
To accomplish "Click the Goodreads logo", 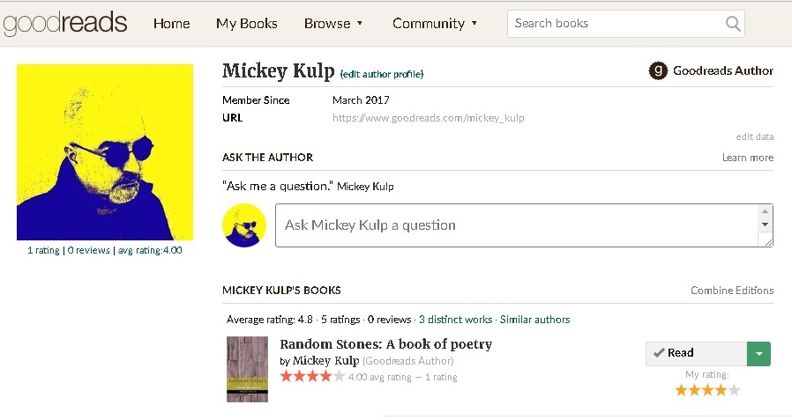I will [64, 24].
